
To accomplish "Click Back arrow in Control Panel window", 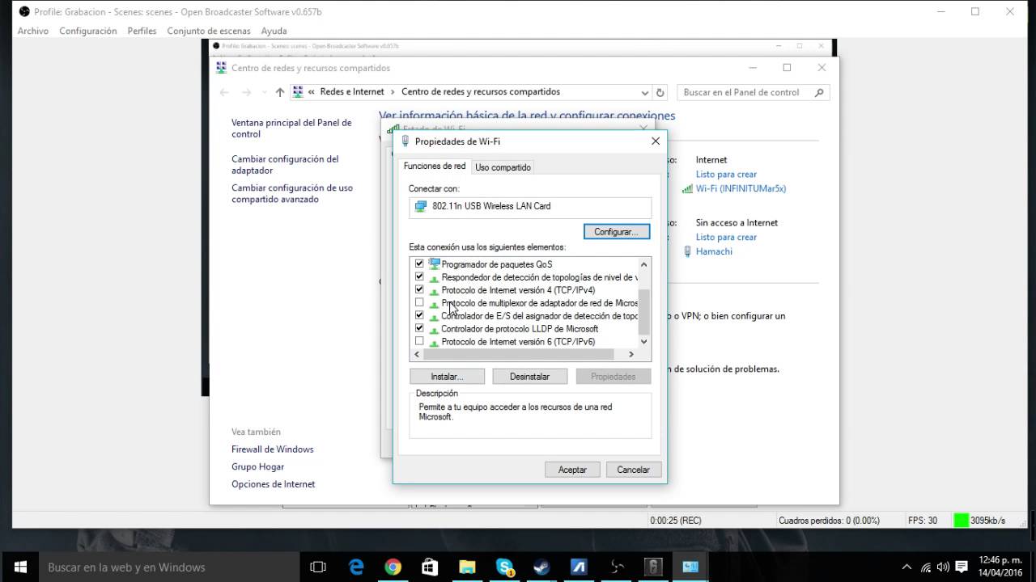I will [224, 92].
